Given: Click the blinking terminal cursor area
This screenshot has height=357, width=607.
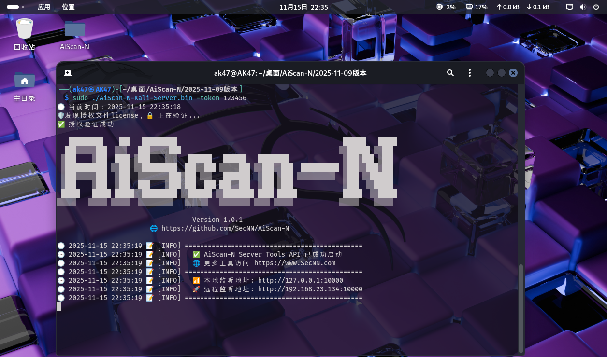Looking at the screenshot, I should tap(59, 306).
